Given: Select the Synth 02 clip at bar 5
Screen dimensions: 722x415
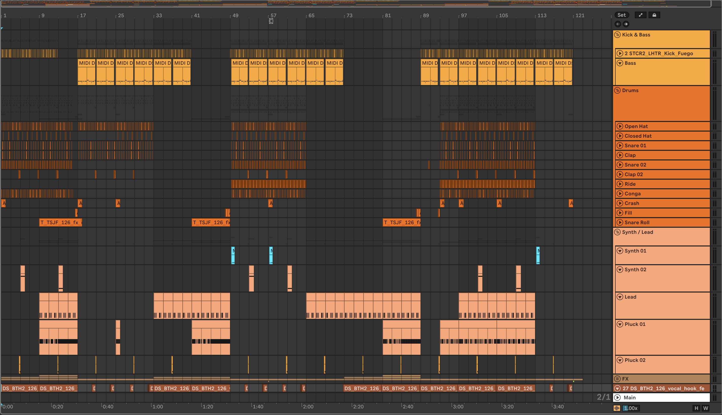Looking at the screenshot, I should click(x=23, y=278).
